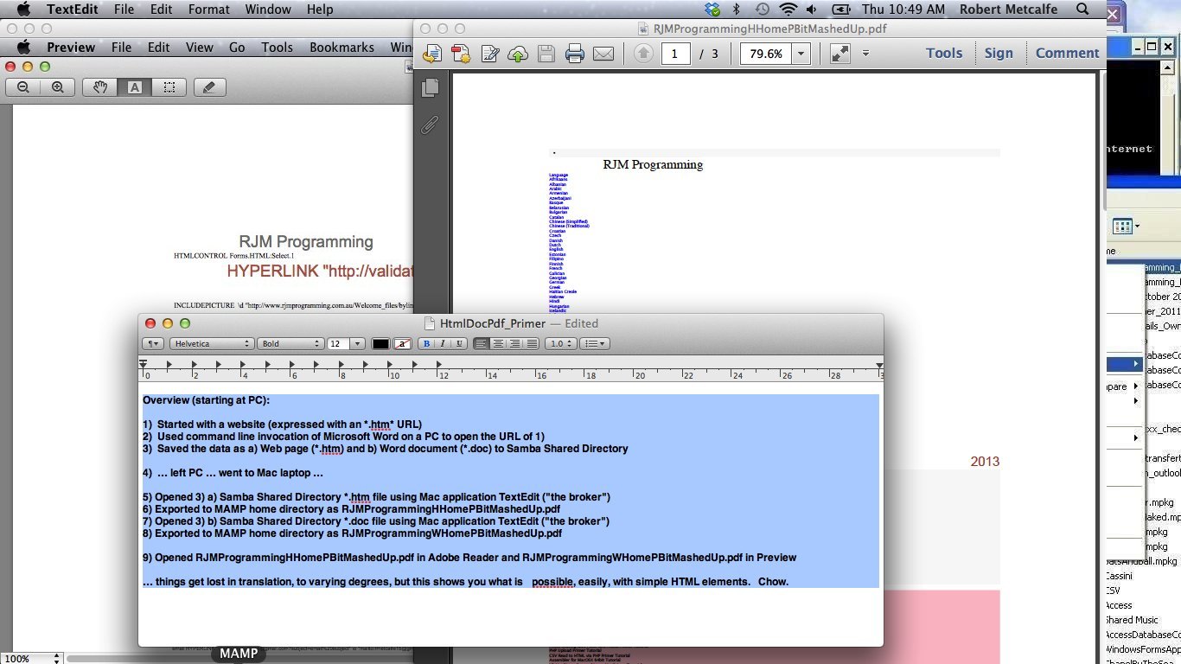Click the Wi-Fi menu bar icon
The image size is (1181, 664).
(787, 10)
